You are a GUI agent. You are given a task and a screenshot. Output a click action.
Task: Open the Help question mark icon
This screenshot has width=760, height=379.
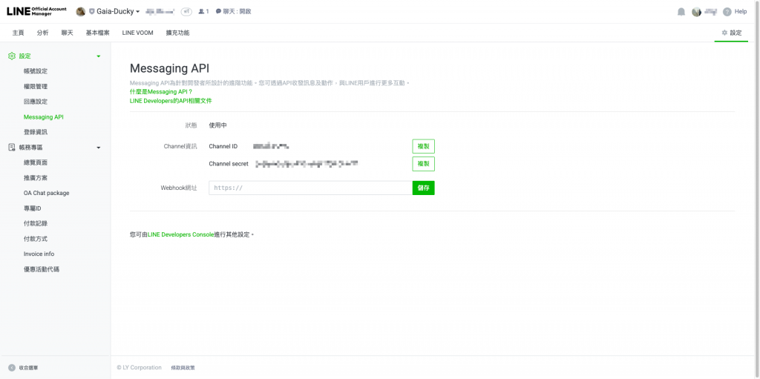point(727,12)
